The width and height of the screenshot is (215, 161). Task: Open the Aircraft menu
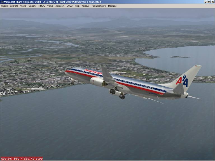14,6
